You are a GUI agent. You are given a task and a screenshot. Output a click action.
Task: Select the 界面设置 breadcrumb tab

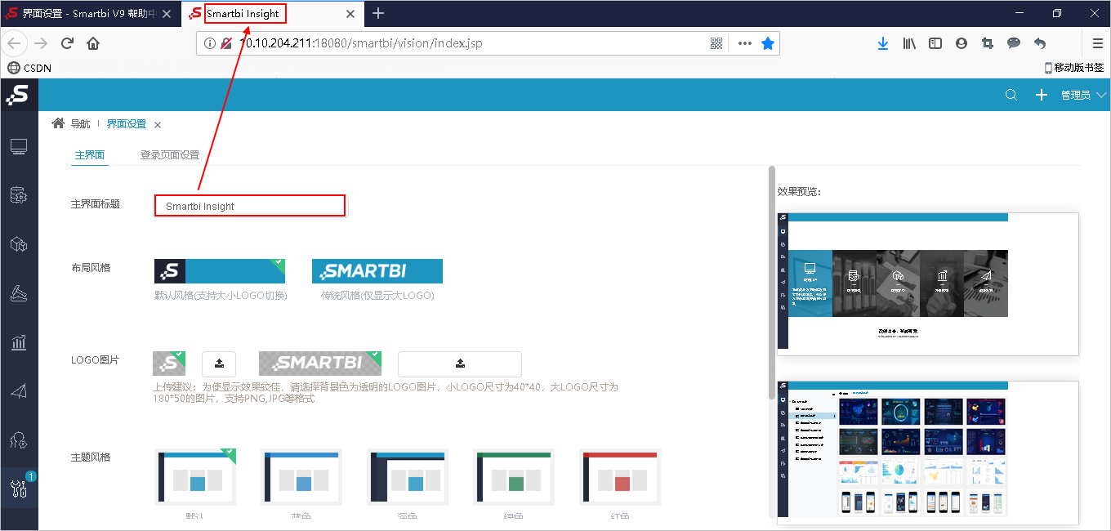tap(127, 124)
